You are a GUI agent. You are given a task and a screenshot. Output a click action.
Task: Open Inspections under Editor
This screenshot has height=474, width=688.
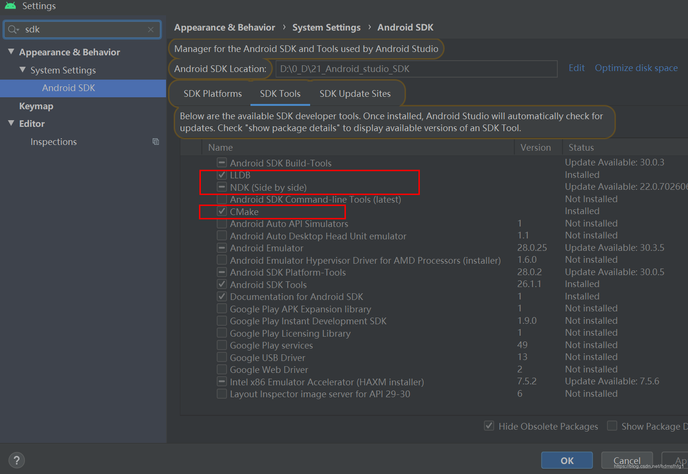click(x=53, y=142)
